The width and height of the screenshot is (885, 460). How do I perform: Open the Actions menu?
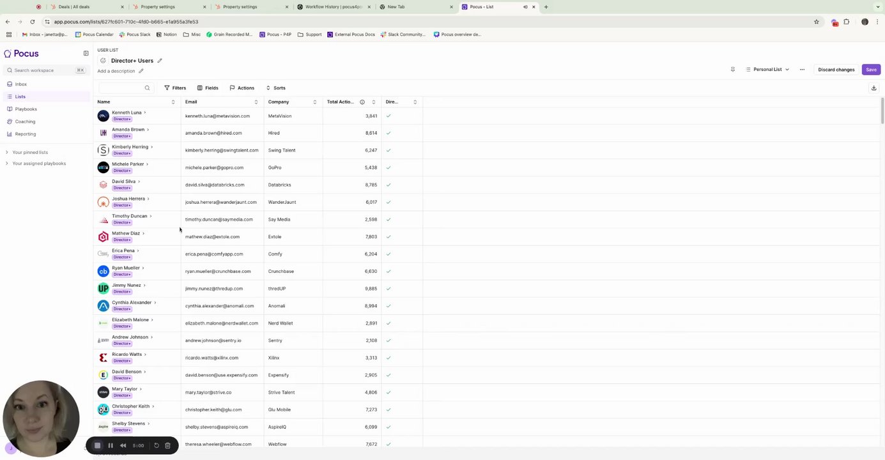point(242,88)
